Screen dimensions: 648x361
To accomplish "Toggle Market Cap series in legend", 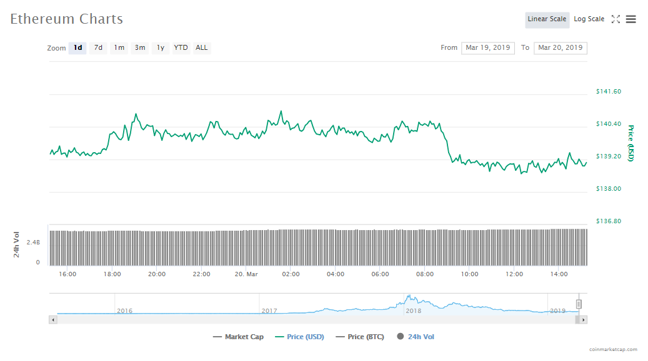I will [x=238, y=337].
